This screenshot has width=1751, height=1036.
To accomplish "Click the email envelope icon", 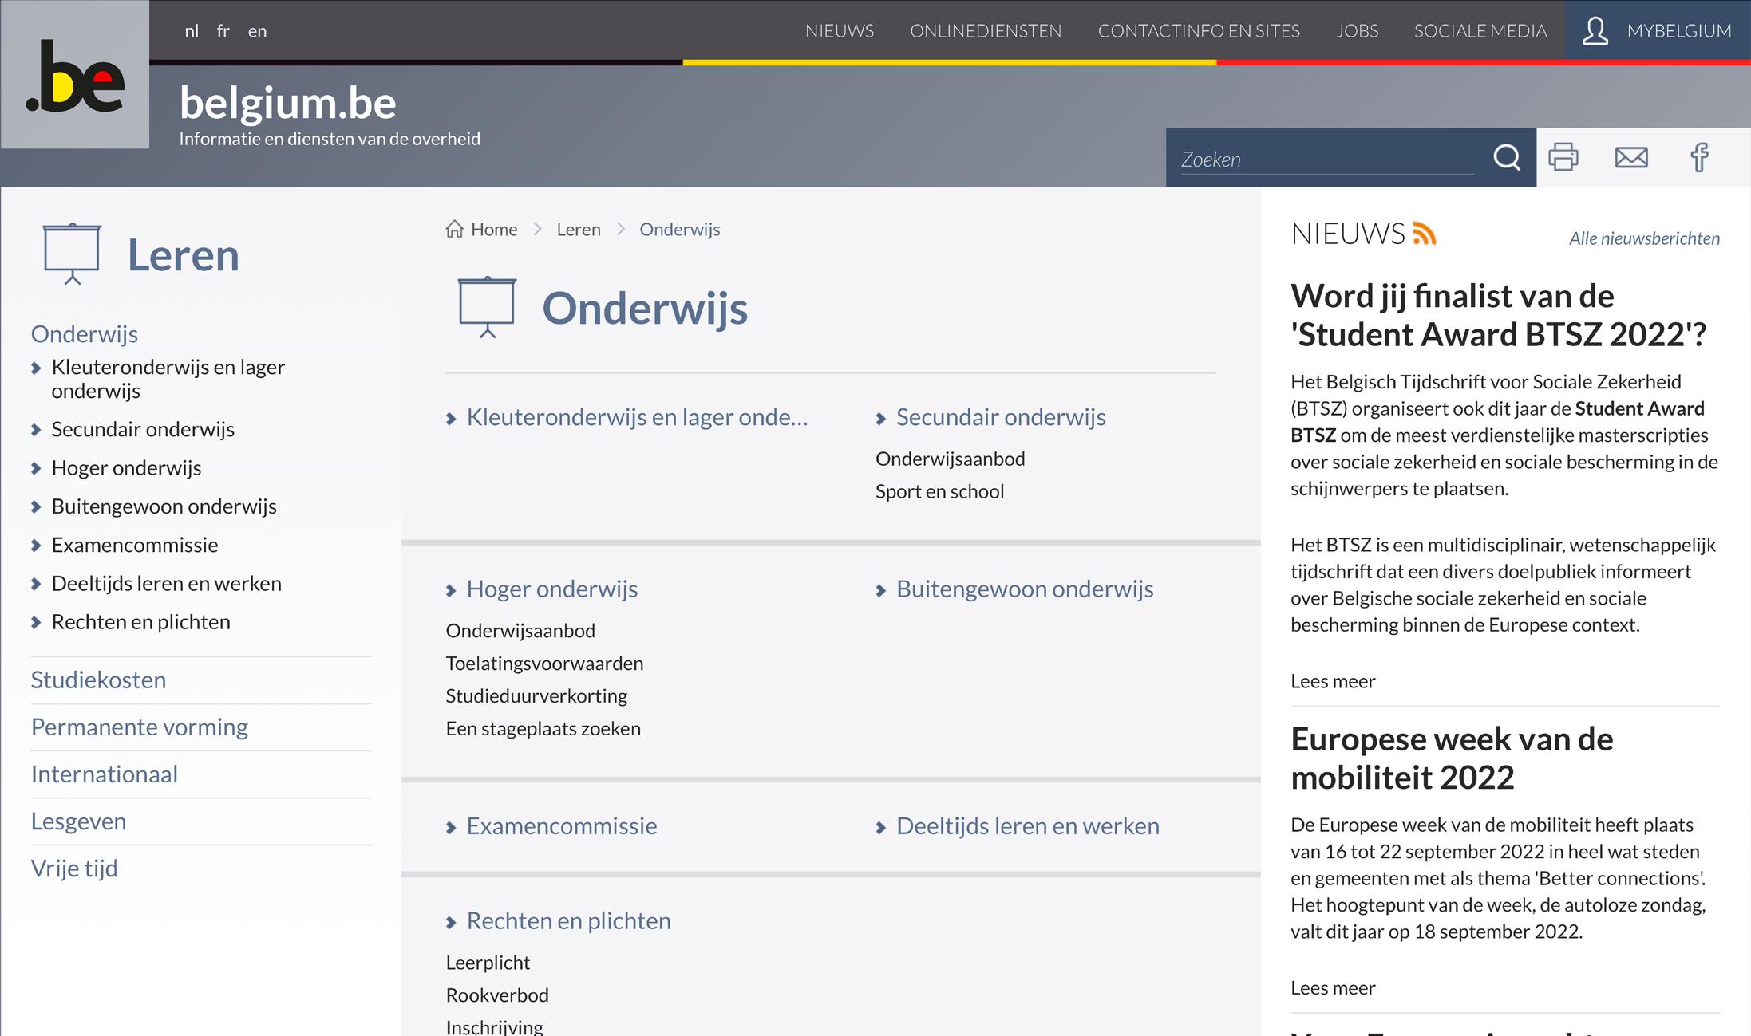I will [x=1630, y=157].
